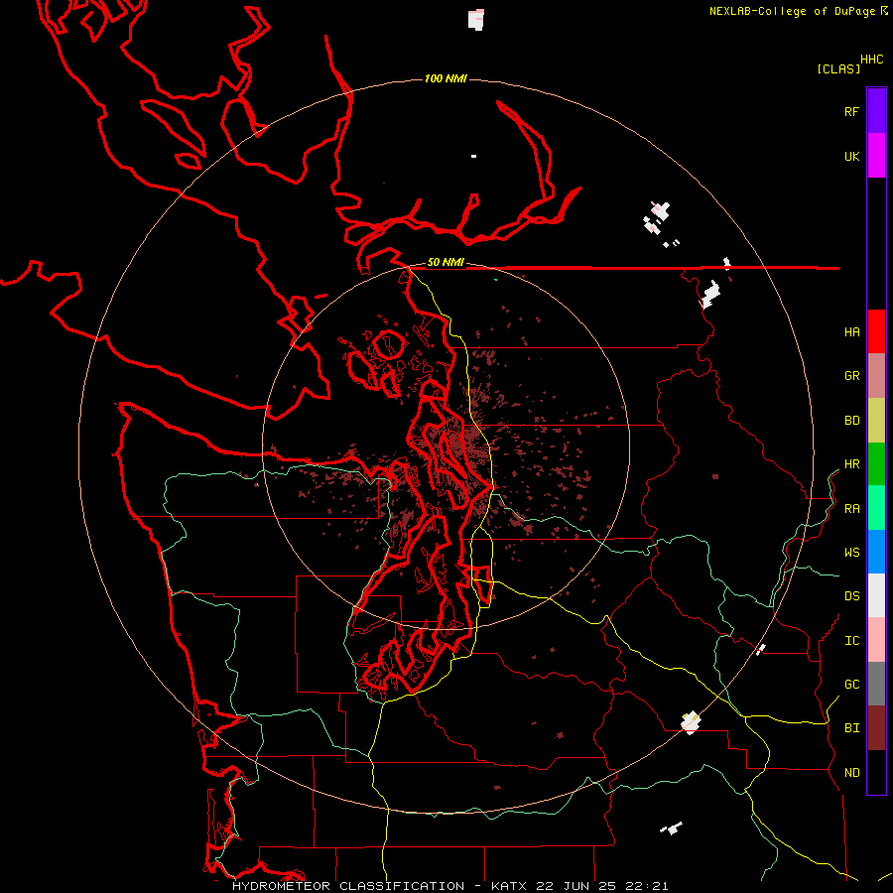Click the 22:21 timestamp

[646, 886]
